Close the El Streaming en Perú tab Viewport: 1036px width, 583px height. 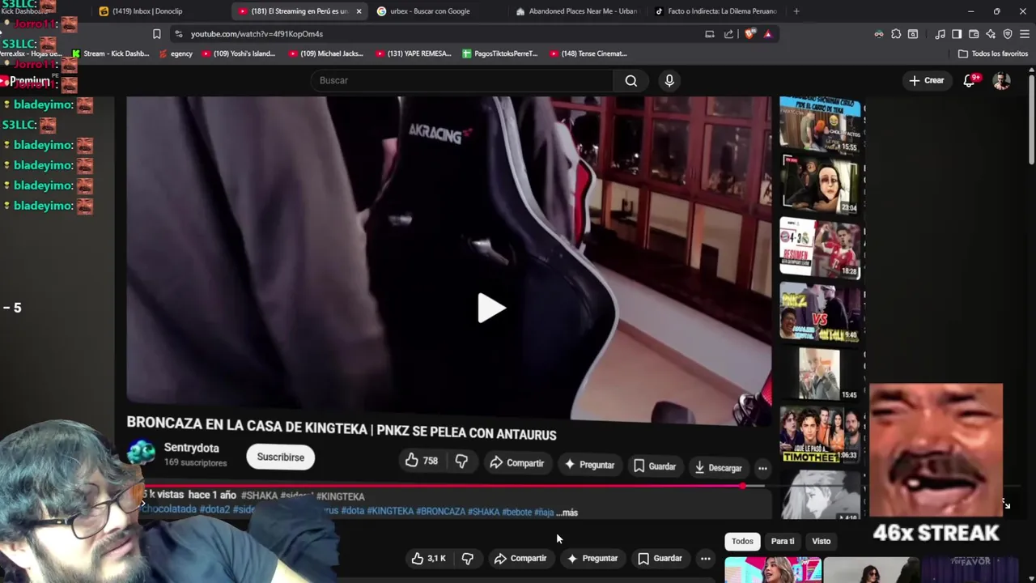click(359, 11)
